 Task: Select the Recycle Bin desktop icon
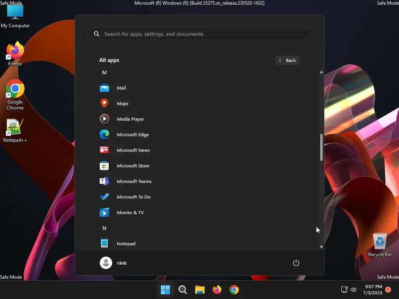click(x=380, y=245)
